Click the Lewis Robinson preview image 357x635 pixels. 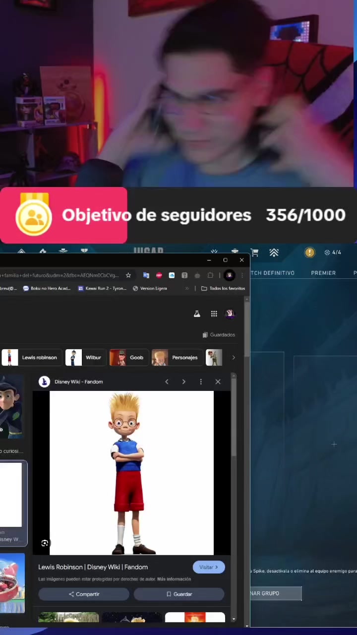[x=131, y=473]
